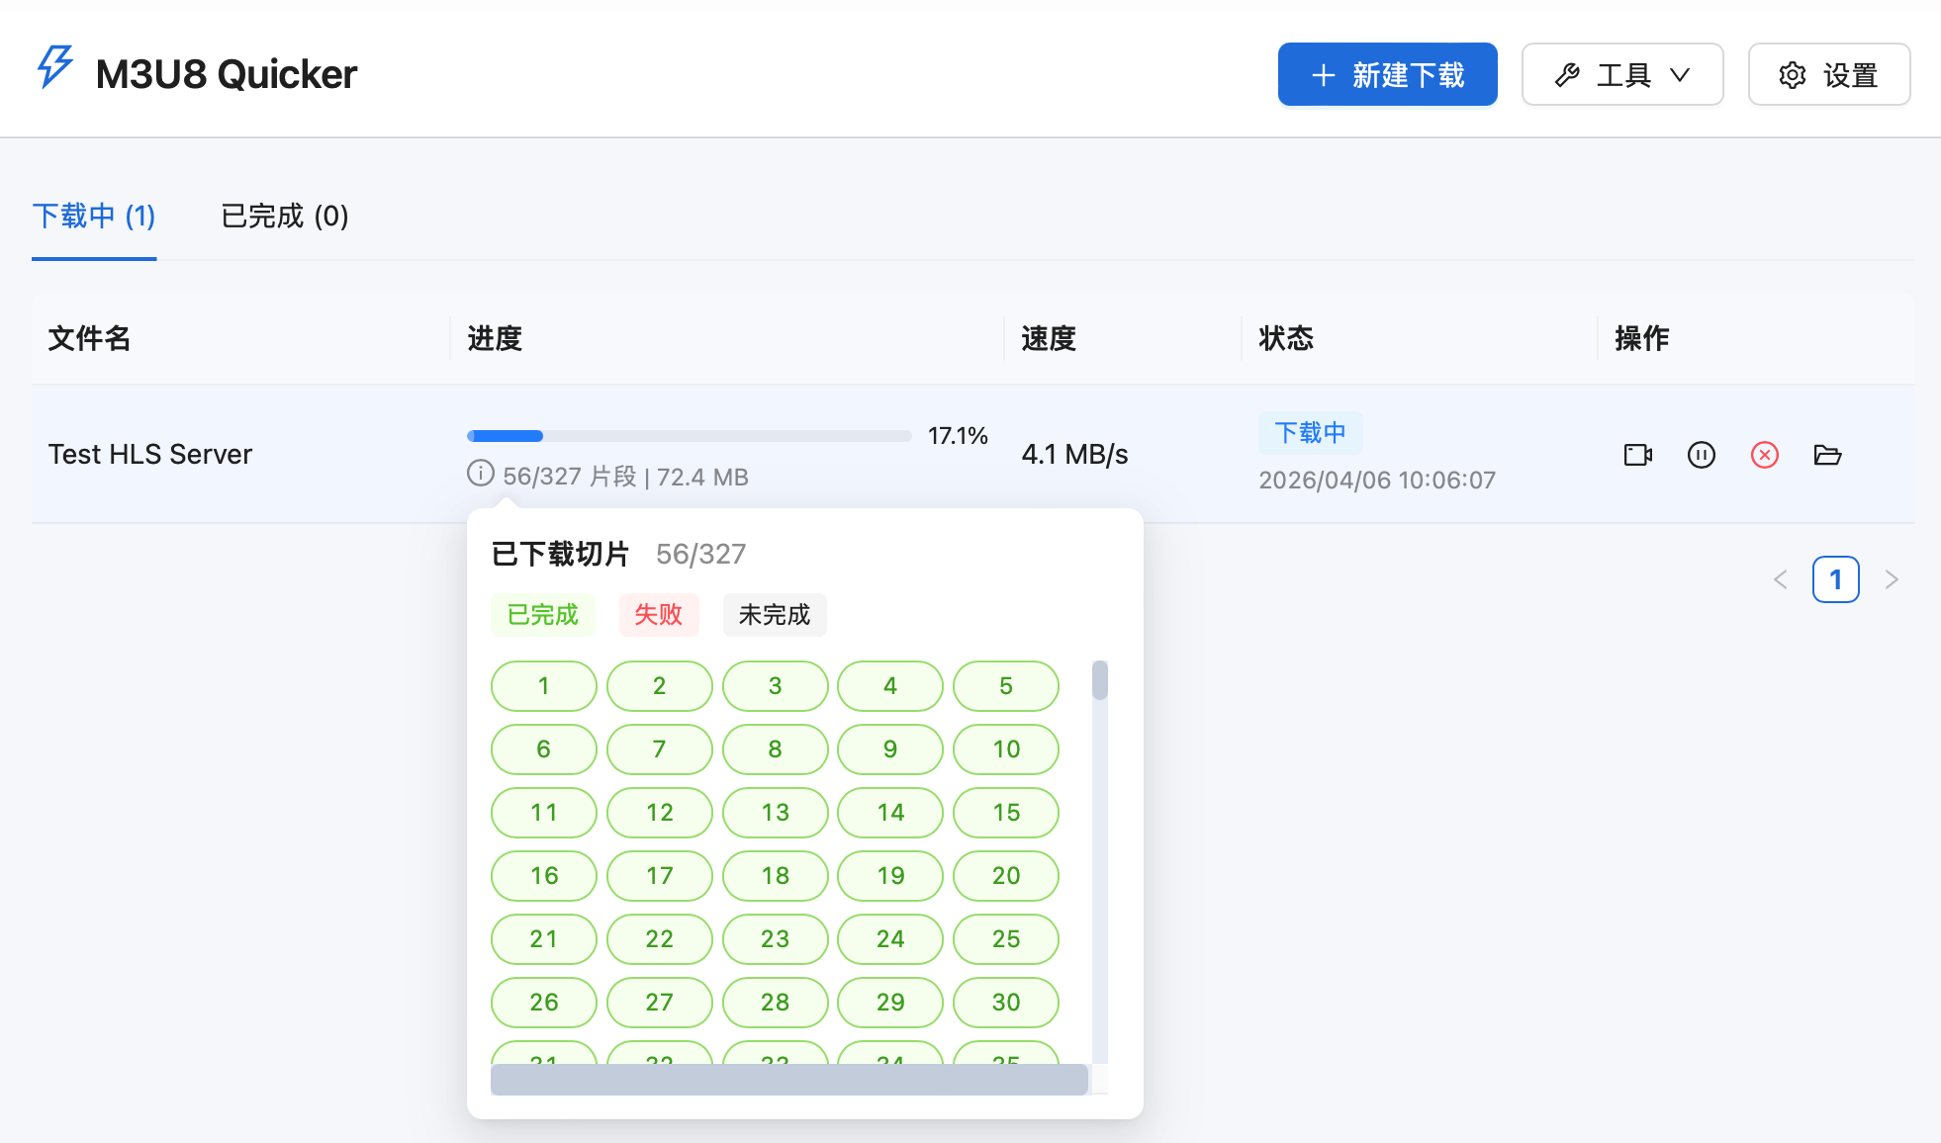This screenshot has width=1941, height=1143.
Task: Click the M3U8 Quicker lightning logo
Action: [54, 69]
